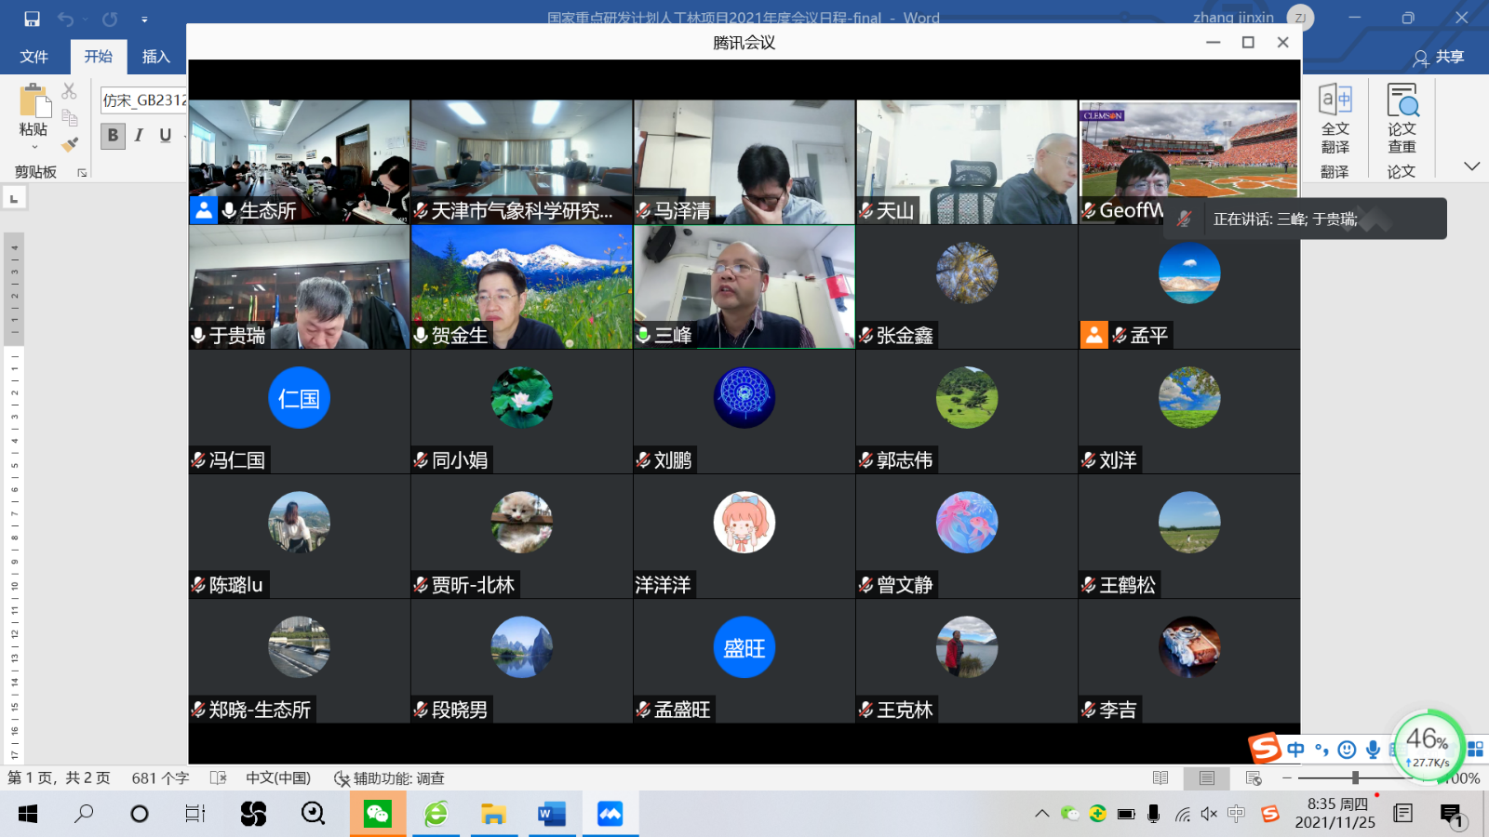Open 全文翻译 full-text translation tool
1489x837 pixels.
[x=1335, y=121]
